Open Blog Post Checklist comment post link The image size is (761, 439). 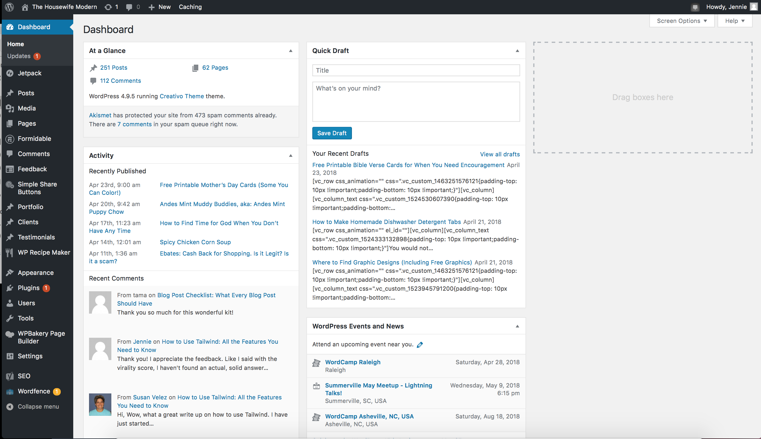click(x=196, y=299)
